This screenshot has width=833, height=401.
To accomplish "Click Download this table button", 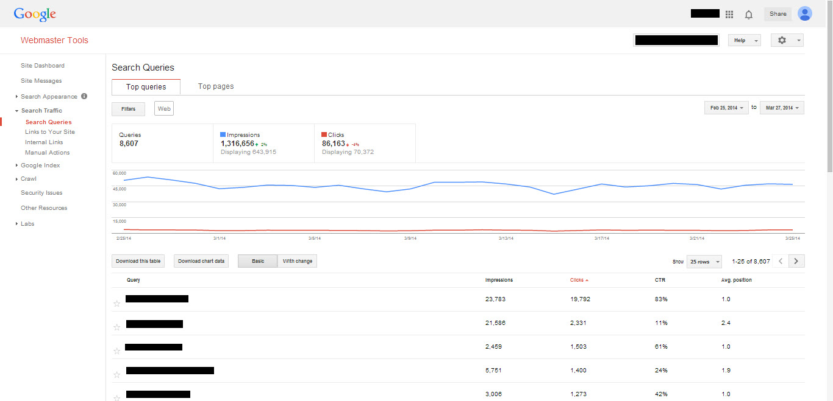I will click(138, 261).
